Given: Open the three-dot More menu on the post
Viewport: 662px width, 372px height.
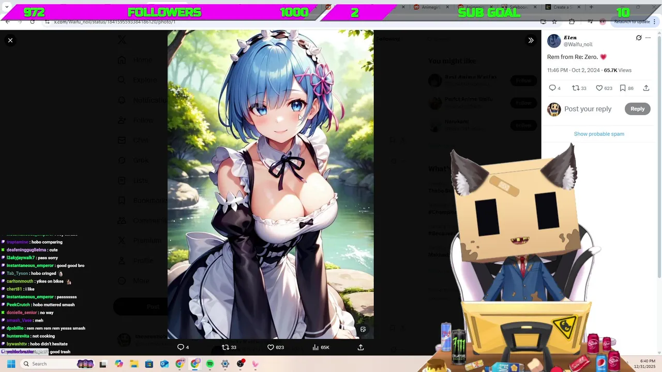Looking at the screenshot, I should coord(648,38).
